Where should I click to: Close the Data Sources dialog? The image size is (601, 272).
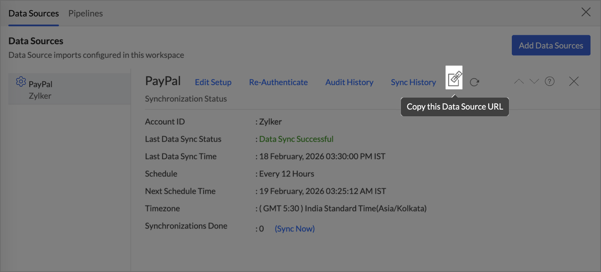click(586, 12)
